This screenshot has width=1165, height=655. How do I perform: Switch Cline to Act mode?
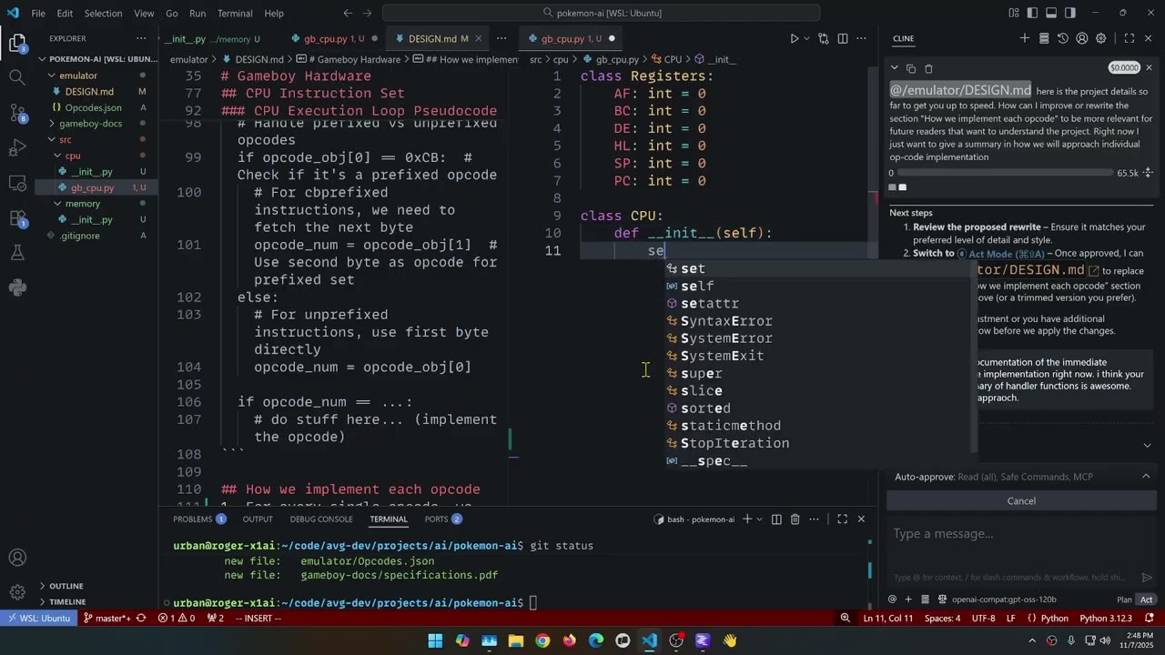(1146, 600)
